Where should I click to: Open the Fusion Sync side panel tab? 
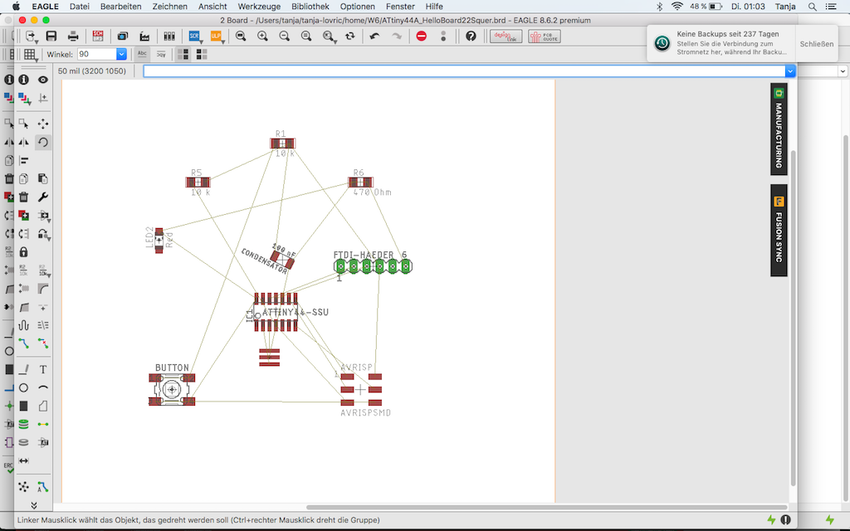(x=779, y=231)
